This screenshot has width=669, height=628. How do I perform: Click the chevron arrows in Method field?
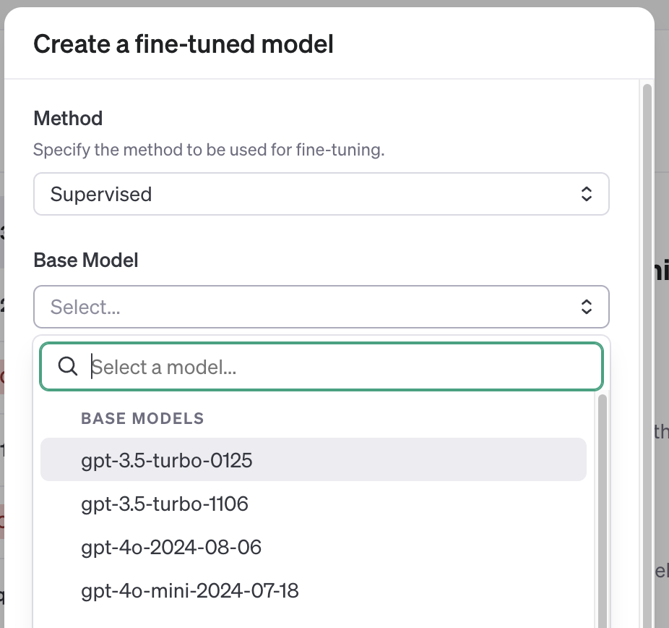pos(586,194)
